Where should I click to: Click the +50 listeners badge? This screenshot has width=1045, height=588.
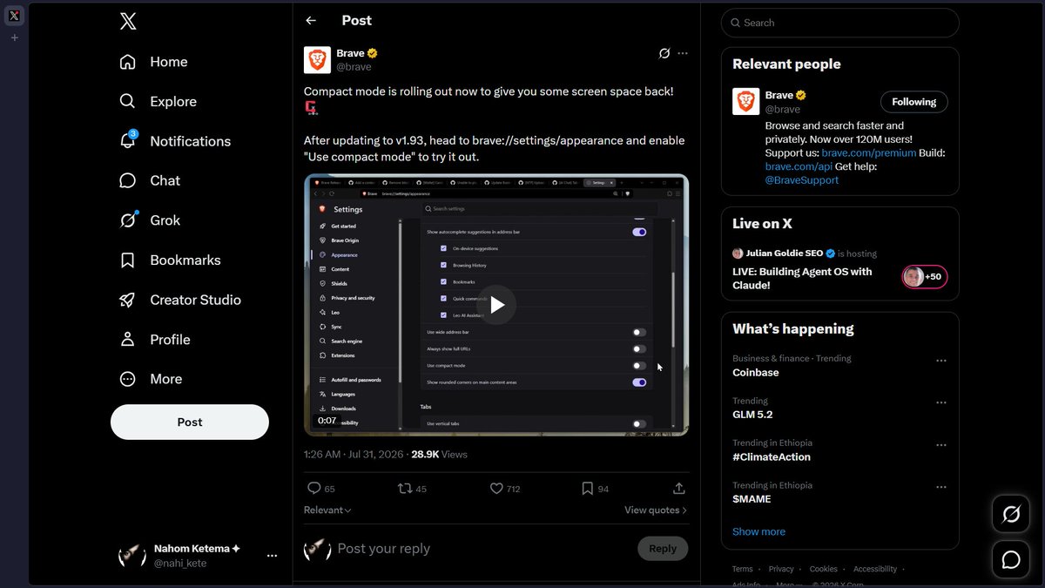(925, 277)
